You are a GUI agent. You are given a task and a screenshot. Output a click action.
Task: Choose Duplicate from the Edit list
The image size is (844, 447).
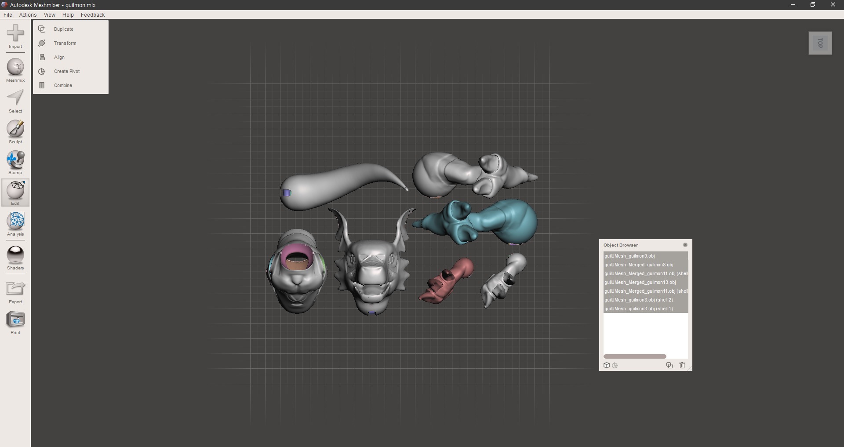(x=64, y=29)
